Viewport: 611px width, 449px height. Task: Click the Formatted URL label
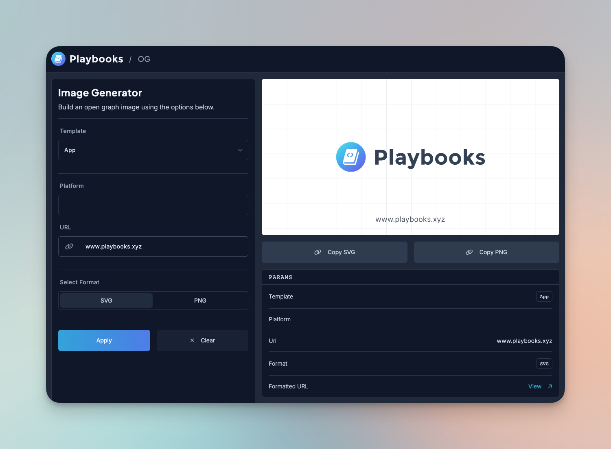point(288,386)
